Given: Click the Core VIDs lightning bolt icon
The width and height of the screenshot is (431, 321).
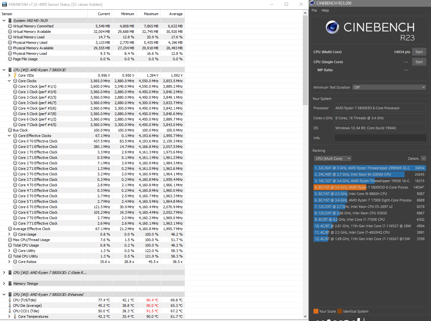Looking at the screenshot, I should (15, 75).
